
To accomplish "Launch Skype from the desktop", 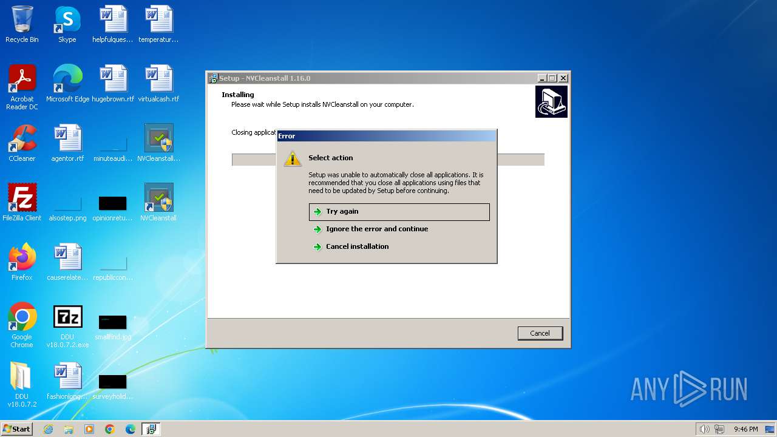I will coord(67,24).
